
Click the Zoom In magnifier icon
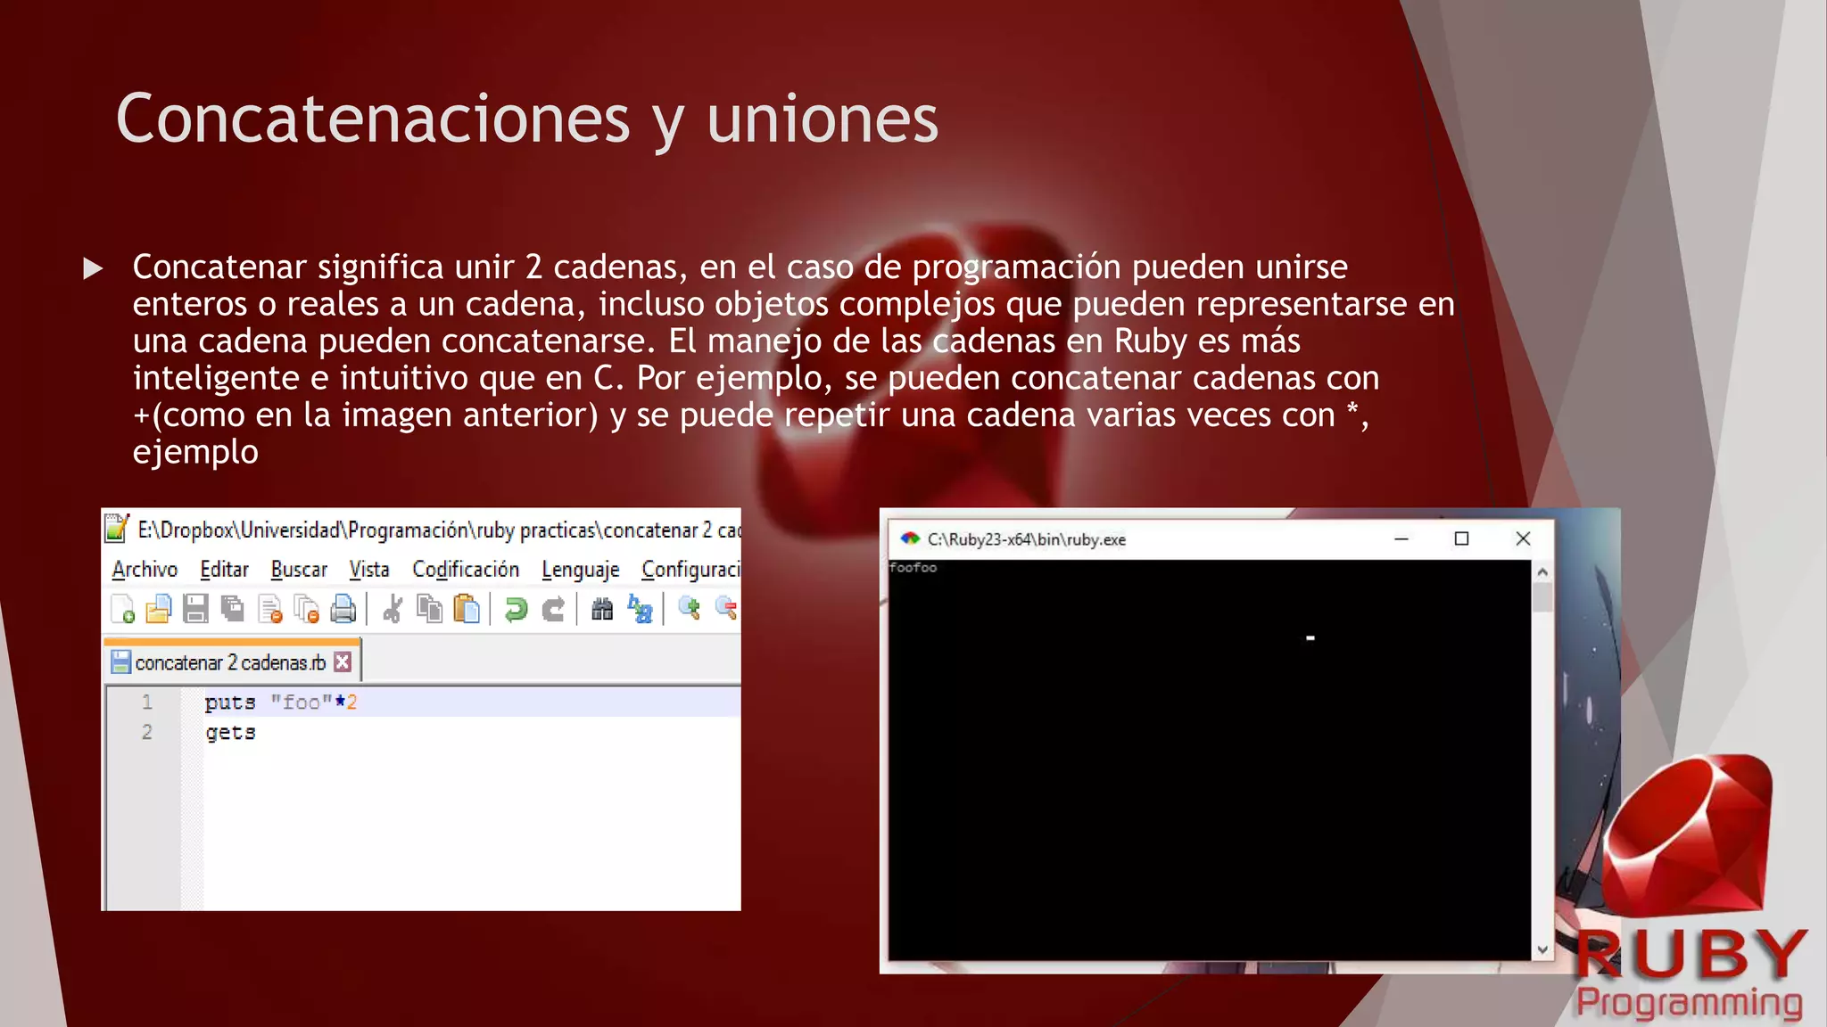point(689,609)
